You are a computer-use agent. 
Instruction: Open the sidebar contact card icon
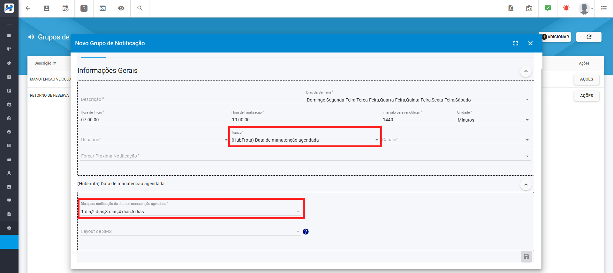[9, 77]
